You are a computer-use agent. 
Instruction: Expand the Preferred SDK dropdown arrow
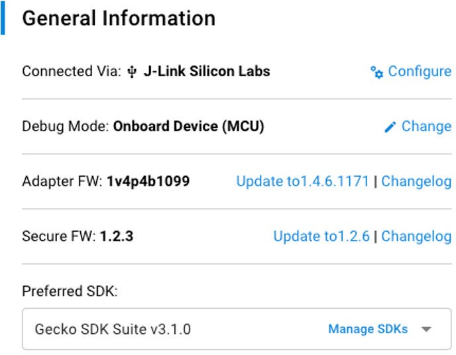pyautogui.click(x=426, y=329)
